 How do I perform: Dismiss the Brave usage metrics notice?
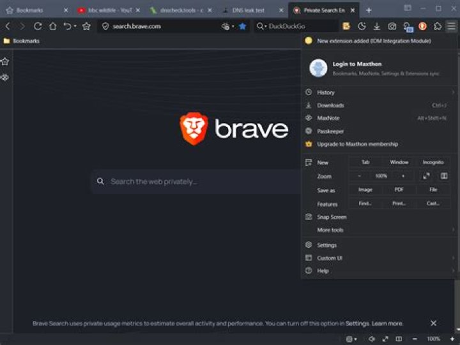coord(433,323)
